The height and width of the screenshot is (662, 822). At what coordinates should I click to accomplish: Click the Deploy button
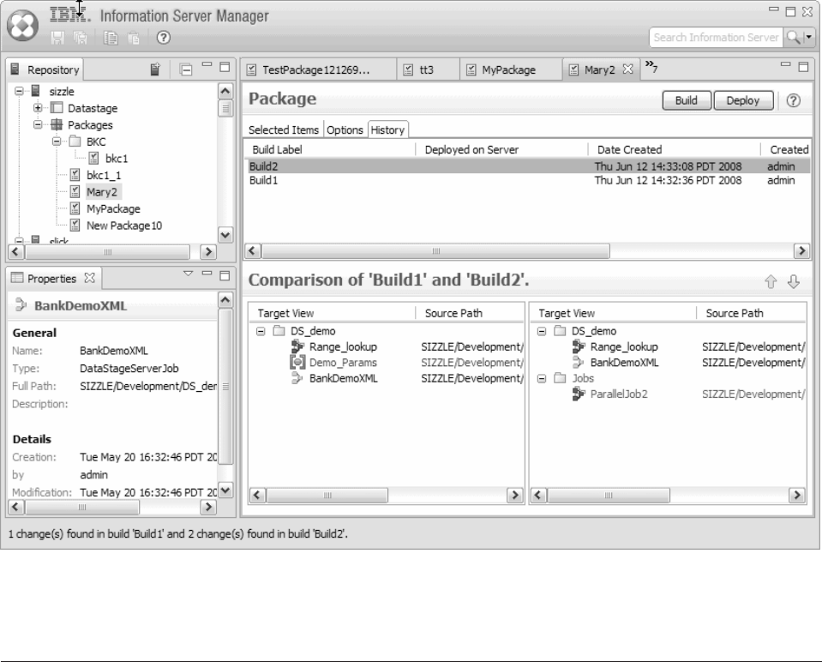(x=743, y=100)
